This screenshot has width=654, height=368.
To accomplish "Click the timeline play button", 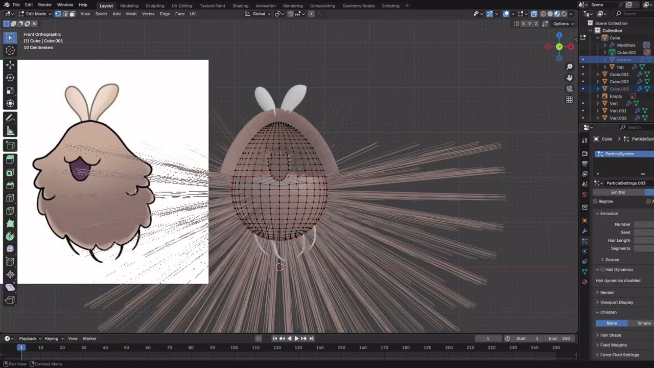I will (296, 338).
